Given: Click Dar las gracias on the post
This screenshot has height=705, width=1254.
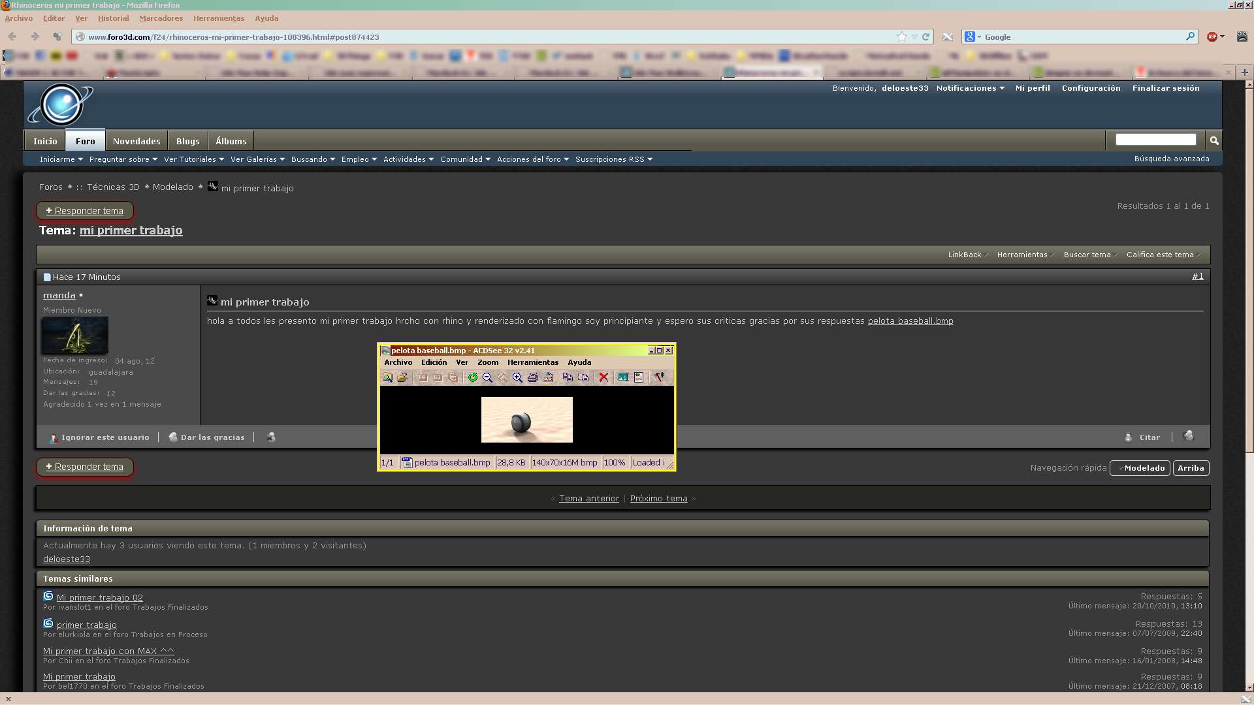Looking at the screenshot, I should [x=212, y=437].
